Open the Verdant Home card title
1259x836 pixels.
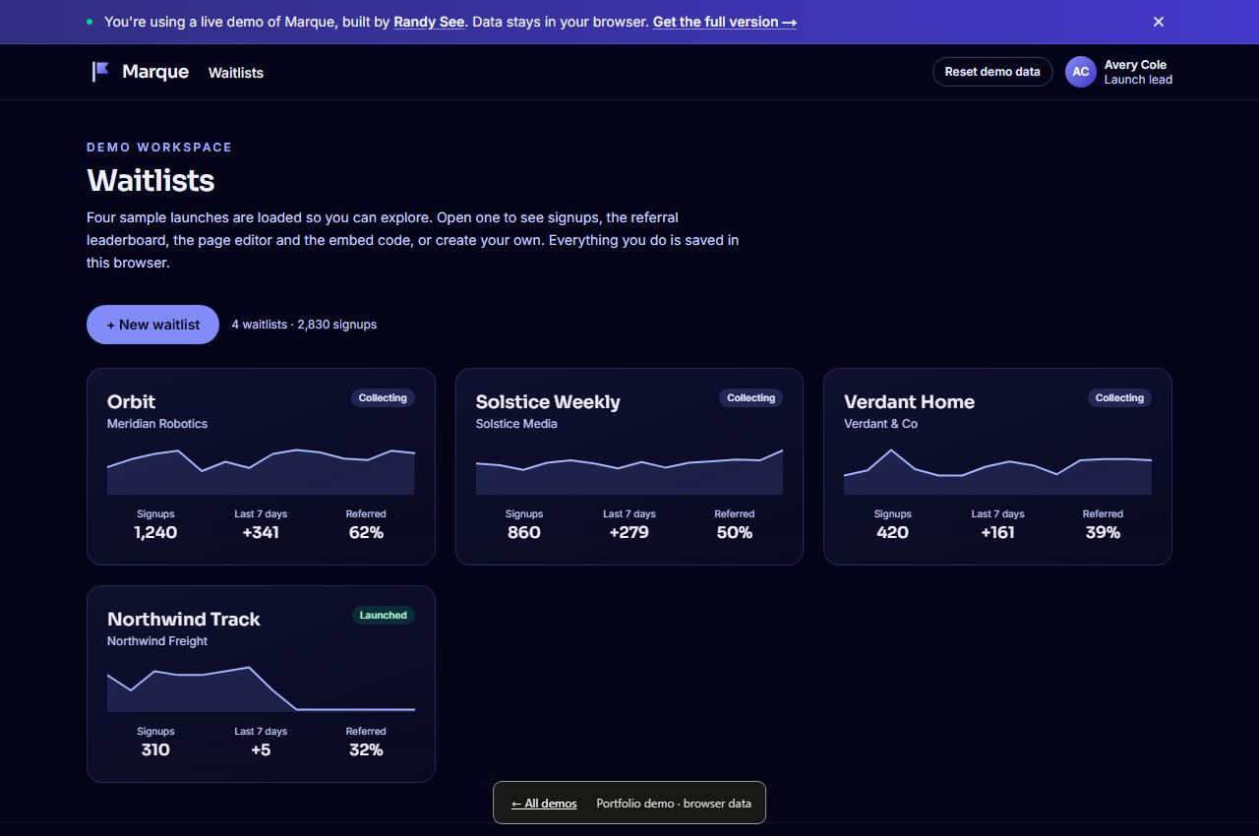[x=909, y=401]
